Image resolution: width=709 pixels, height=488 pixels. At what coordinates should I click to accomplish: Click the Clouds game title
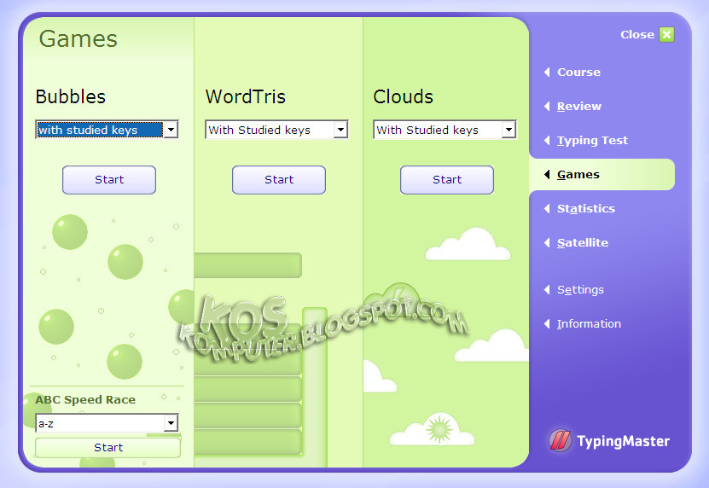point(404,96)
